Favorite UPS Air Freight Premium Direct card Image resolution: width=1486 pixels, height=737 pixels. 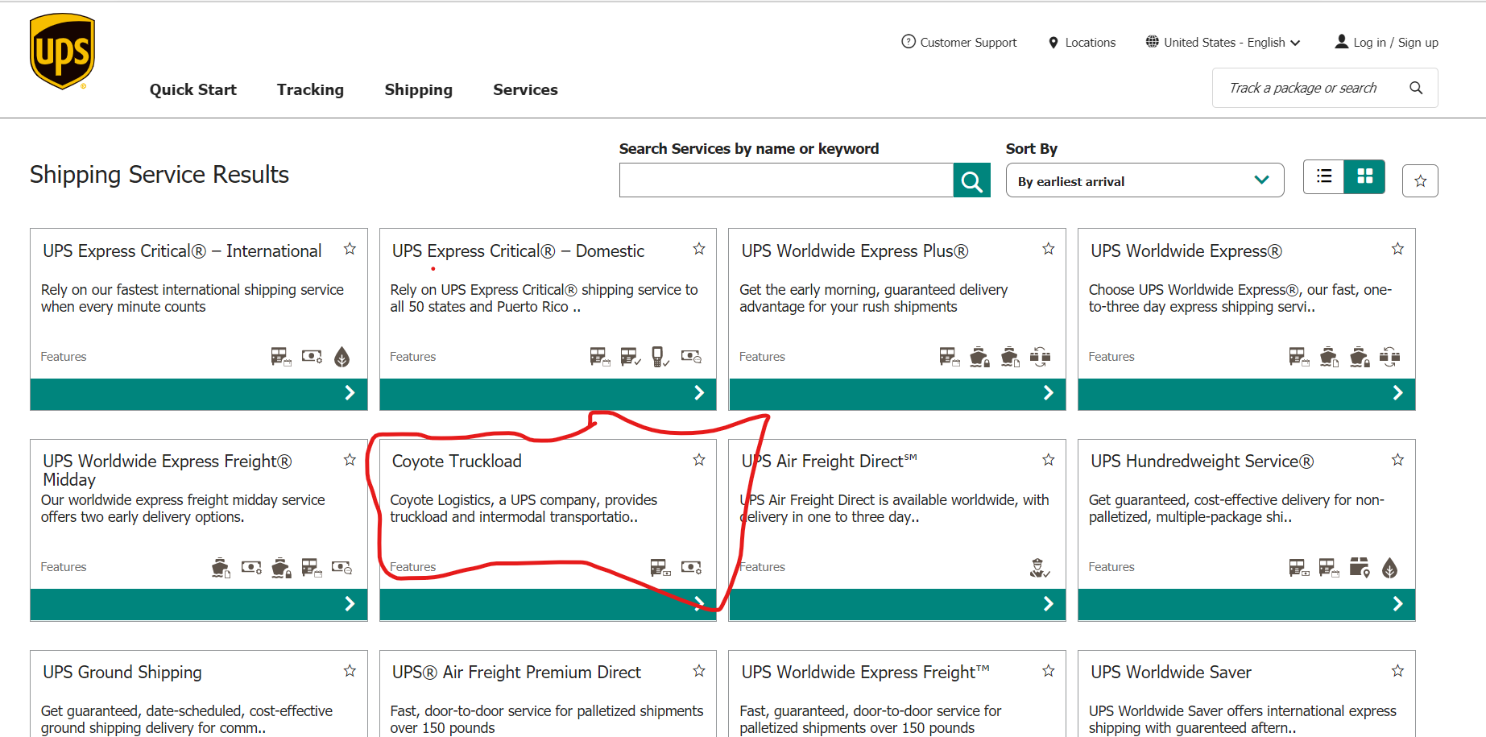699,671
